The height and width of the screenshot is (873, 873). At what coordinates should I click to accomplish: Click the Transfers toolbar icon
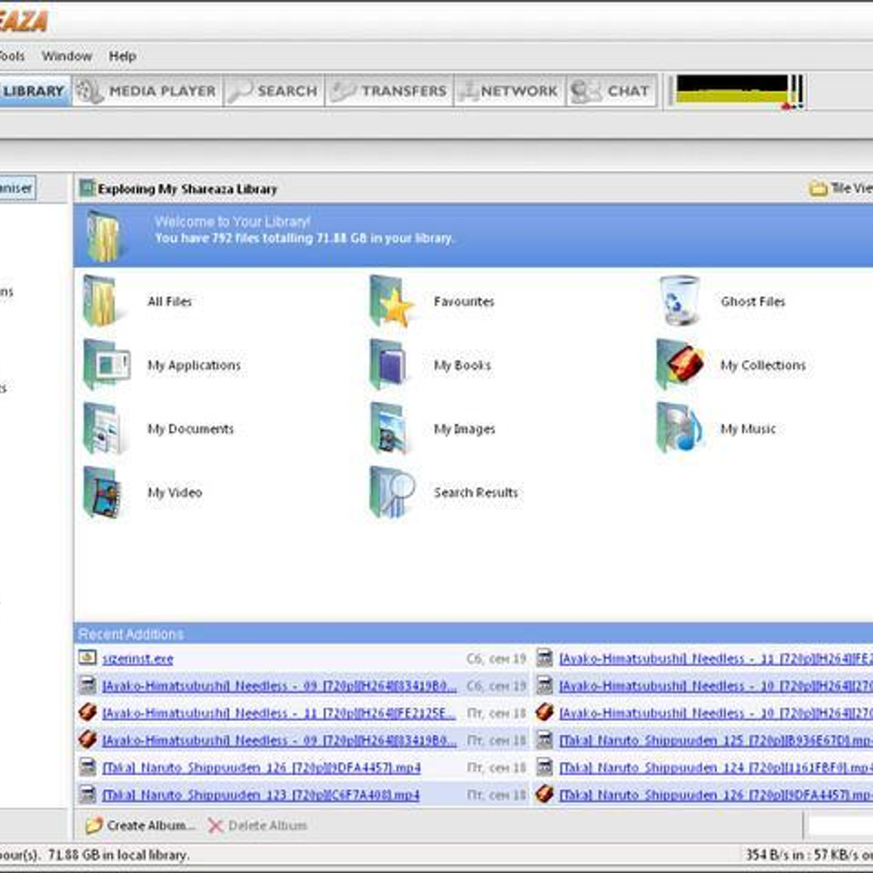(344, 91)
